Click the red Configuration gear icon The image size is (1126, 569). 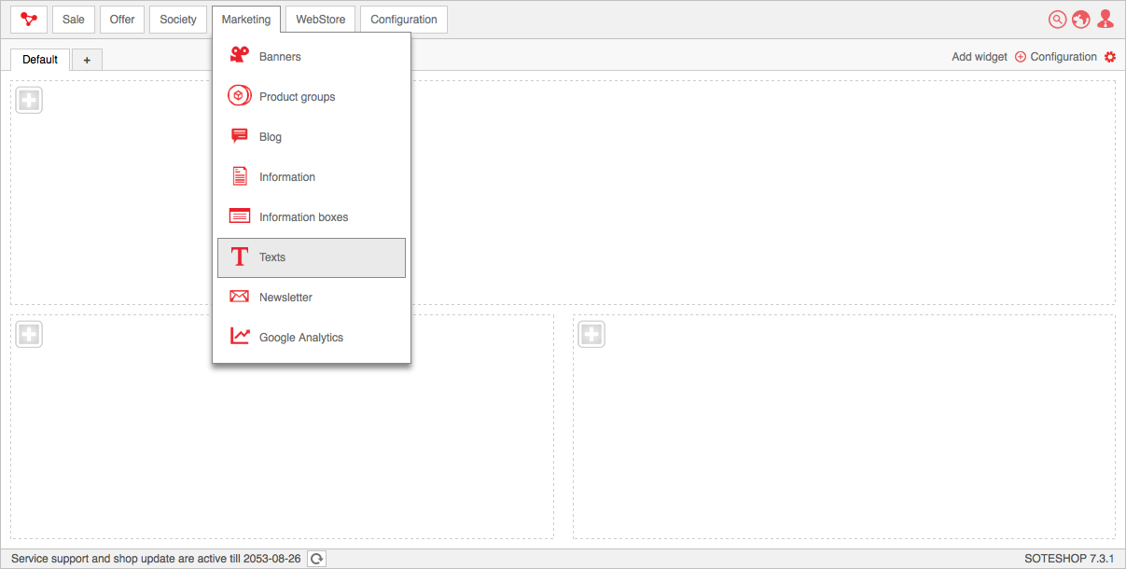click(1109, 57)
